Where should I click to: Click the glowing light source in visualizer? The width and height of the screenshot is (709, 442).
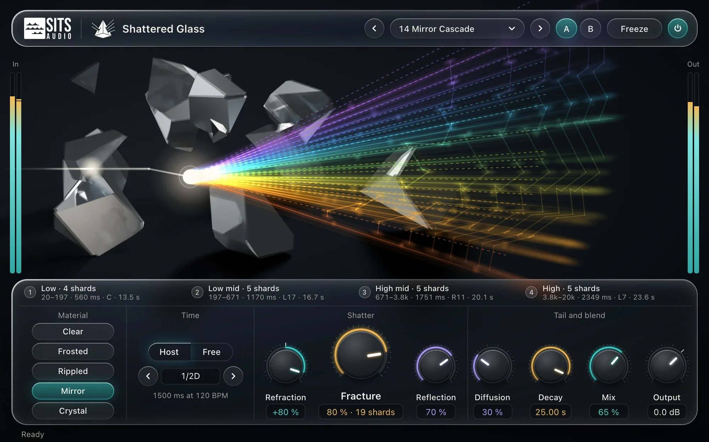coord(191,176)
